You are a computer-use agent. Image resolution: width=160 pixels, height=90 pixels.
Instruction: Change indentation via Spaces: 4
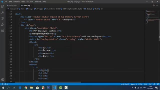[134, 84]
